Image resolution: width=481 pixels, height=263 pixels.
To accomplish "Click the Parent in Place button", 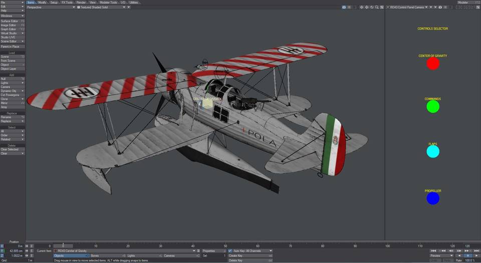I will pos(12,46).
